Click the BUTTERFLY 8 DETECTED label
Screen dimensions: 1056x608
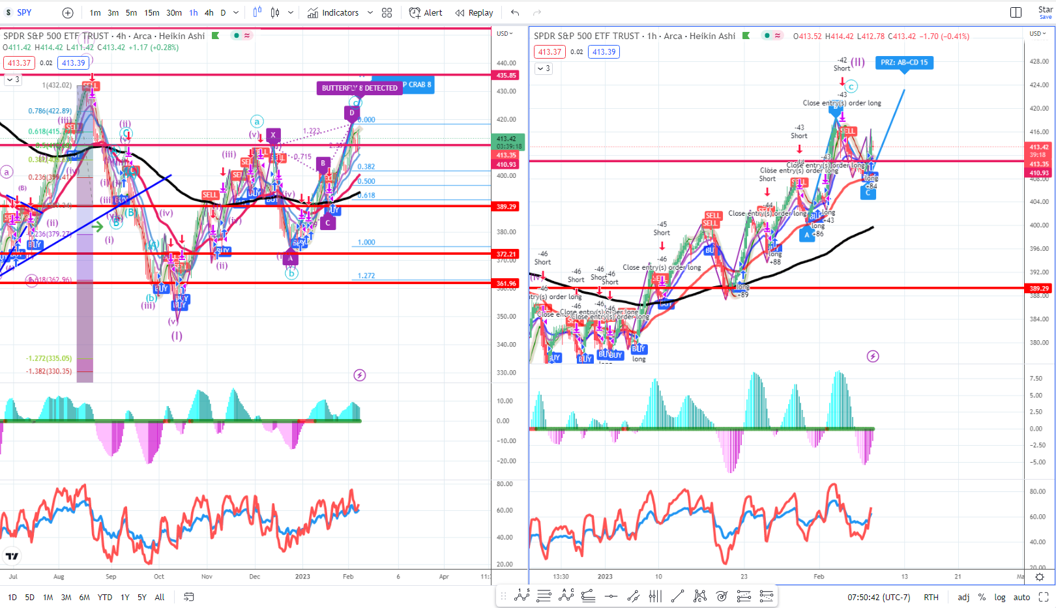click(x=360, y=88)
